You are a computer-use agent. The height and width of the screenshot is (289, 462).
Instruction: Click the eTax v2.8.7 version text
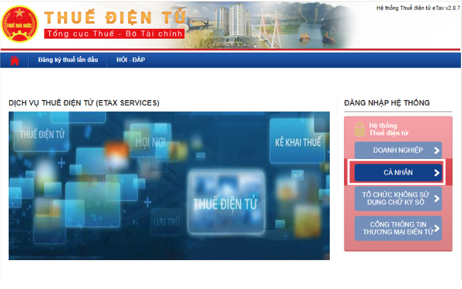tap(418, 8)
